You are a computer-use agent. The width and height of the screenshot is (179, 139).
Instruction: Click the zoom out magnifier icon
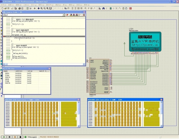44,8
